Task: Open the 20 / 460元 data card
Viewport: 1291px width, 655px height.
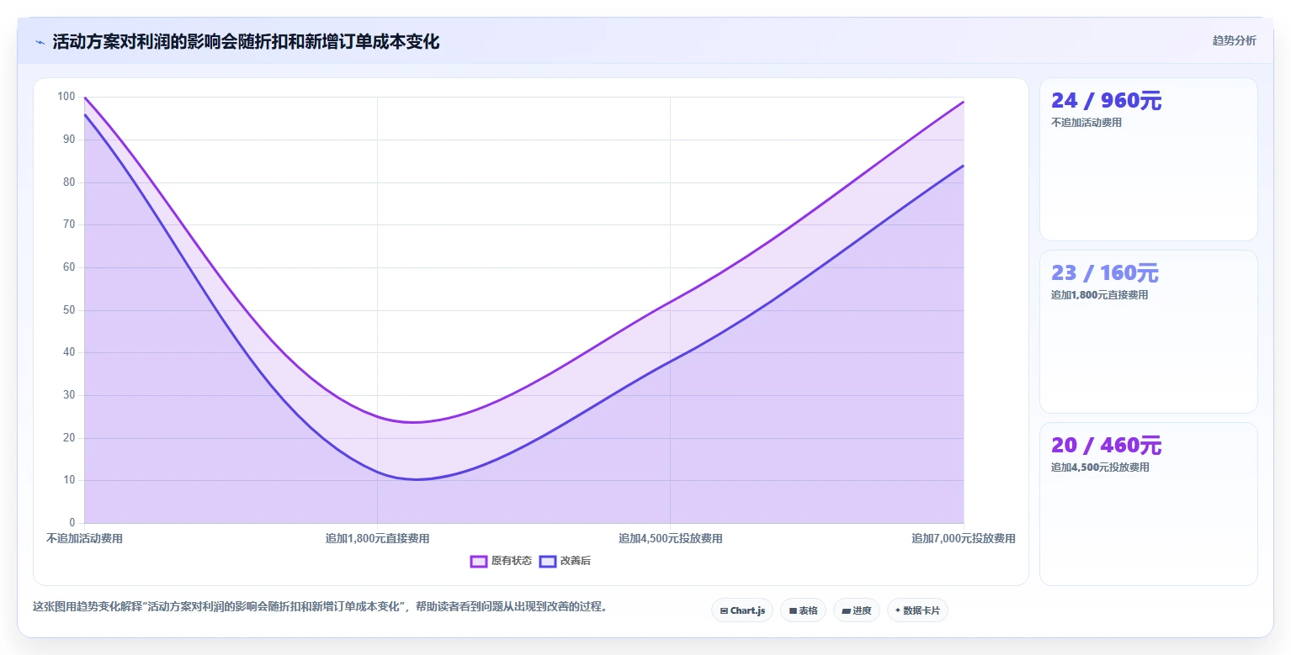Action: (x=1148, y=504)
